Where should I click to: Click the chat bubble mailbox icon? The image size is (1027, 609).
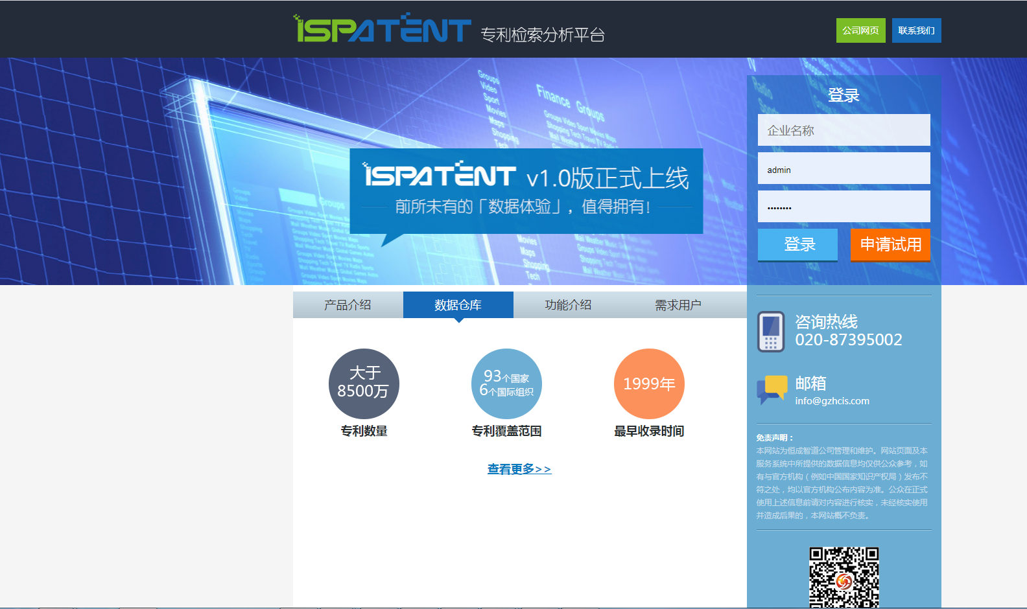[x=772, y=389]
